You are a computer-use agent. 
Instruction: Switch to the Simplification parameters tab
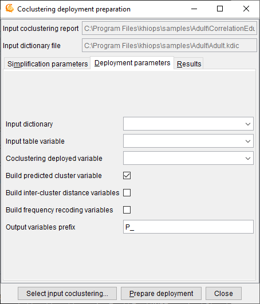pyautogui.click(x=48, y=64)
